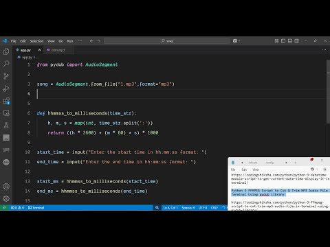The image size is (330, 247).
Task: Click the song variable on line 3
Action: point(43,84)
